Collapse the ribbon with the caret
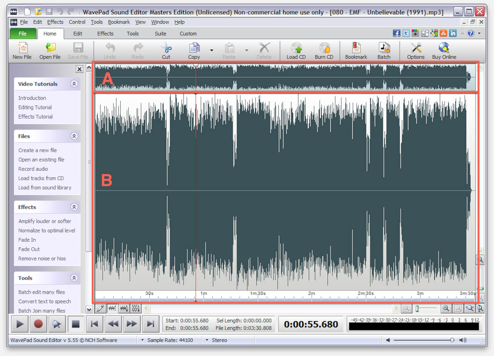Image resolution: width=494 pixels, height=356 pixels. 462,33
